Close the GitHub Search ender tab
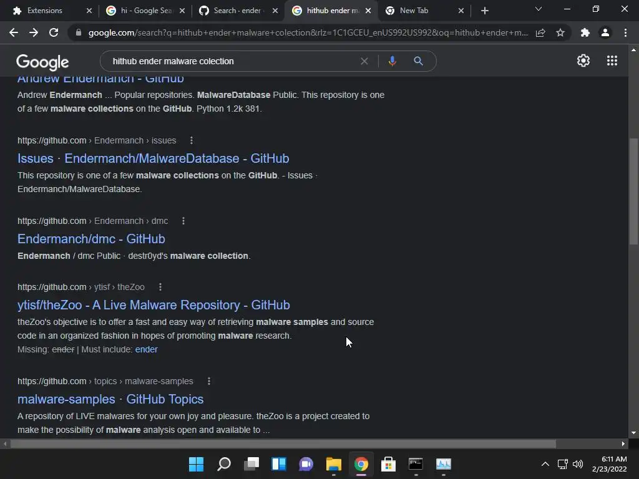Viewport: 639px width, 479px height. coord(275,11)
